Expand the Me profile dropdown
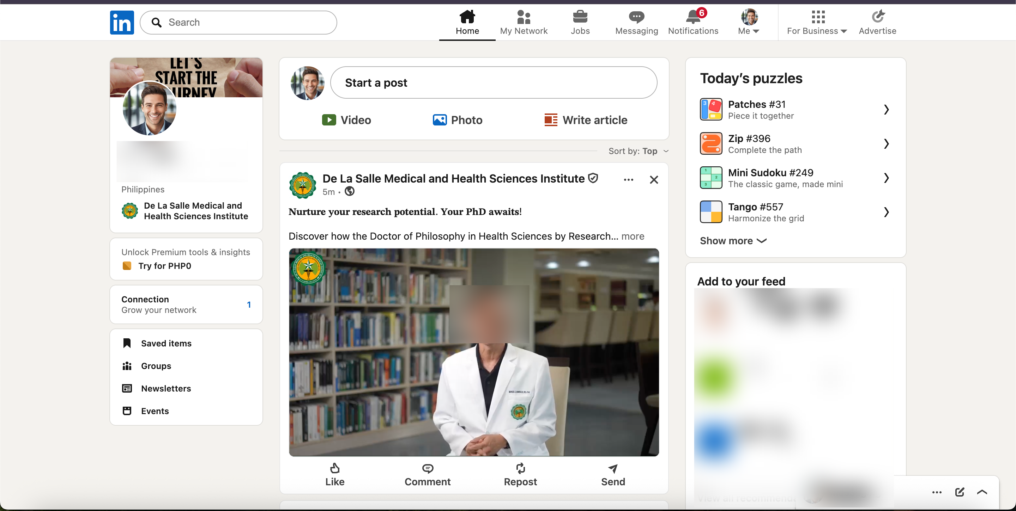Screen dimensions: 1016x511 749,22
